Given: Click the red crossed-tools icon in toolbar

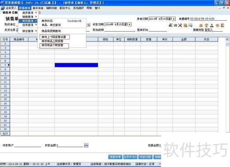Looking at the screenshot, I should (x=180, y=25).
